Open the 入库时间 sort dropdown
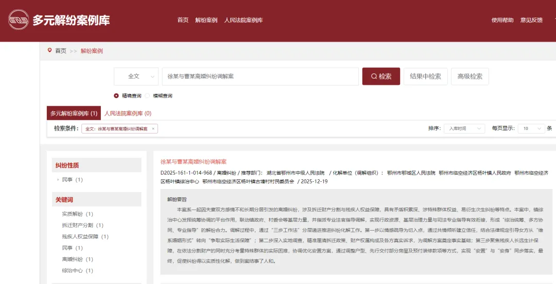This screenshot has width=556, height=284. [464, 128]
